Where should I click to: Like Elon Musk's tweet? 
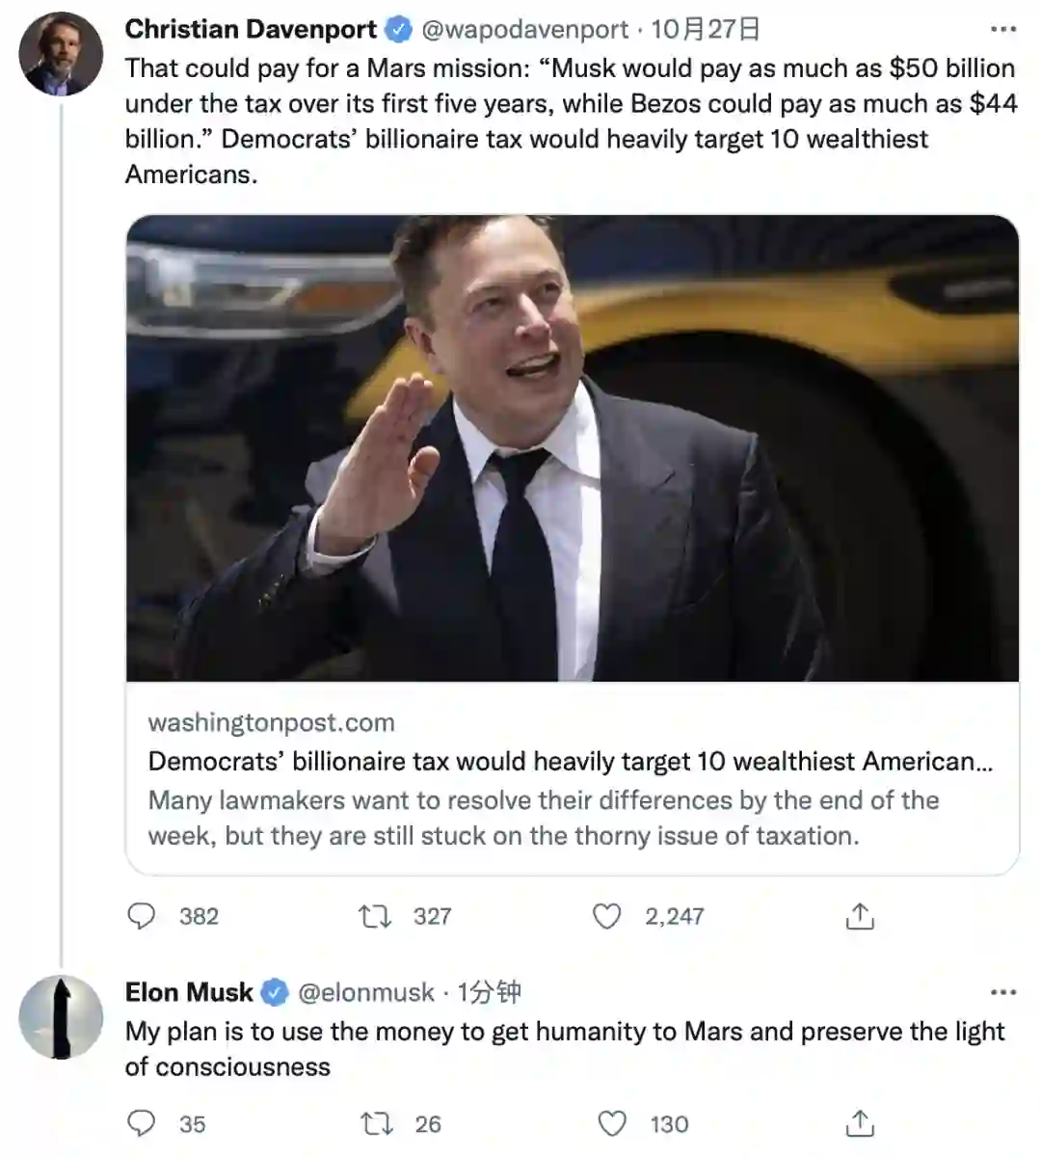point(612,1123)
